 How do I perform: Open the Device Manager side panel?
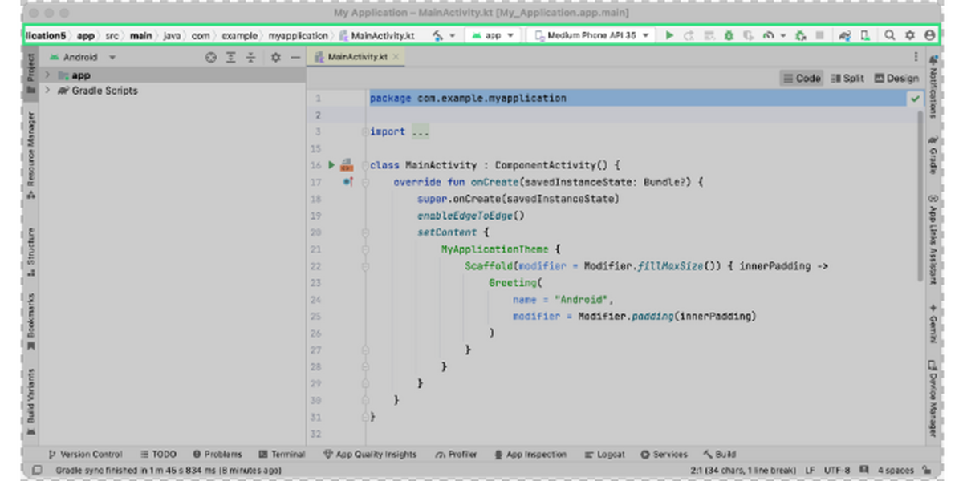[933, 398]
